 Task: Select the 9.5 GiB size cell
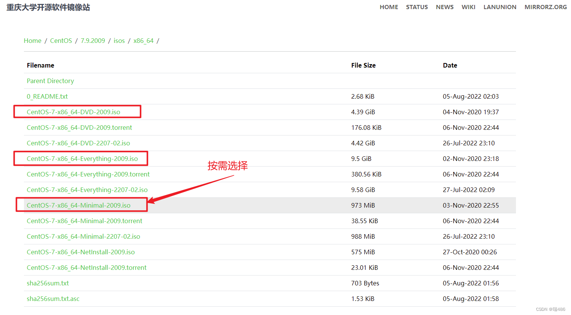pos(361,159)
